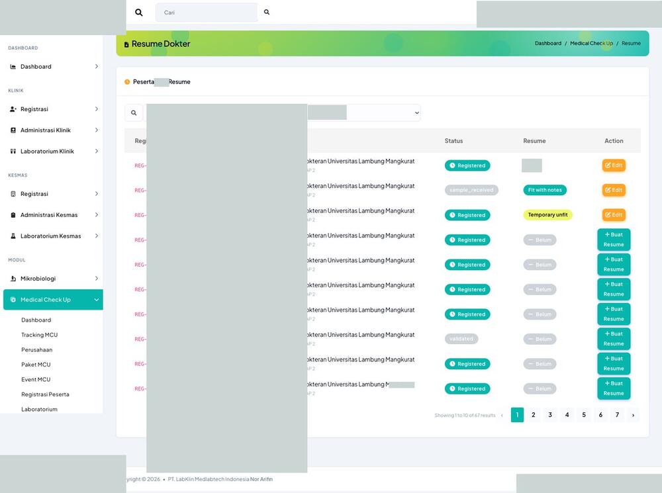Click the validated status badge
The width and height of the screenshot is (662, 493).
461,339
